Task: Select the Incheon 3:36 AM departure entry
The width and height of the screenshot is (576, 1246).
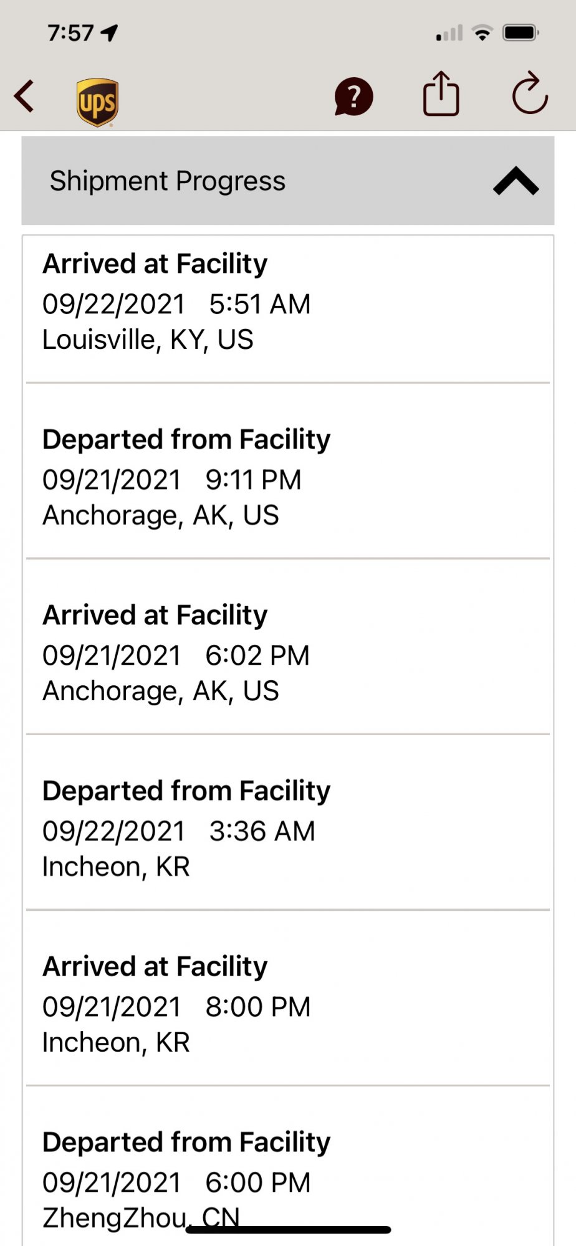Action: (x=287, y=829)
